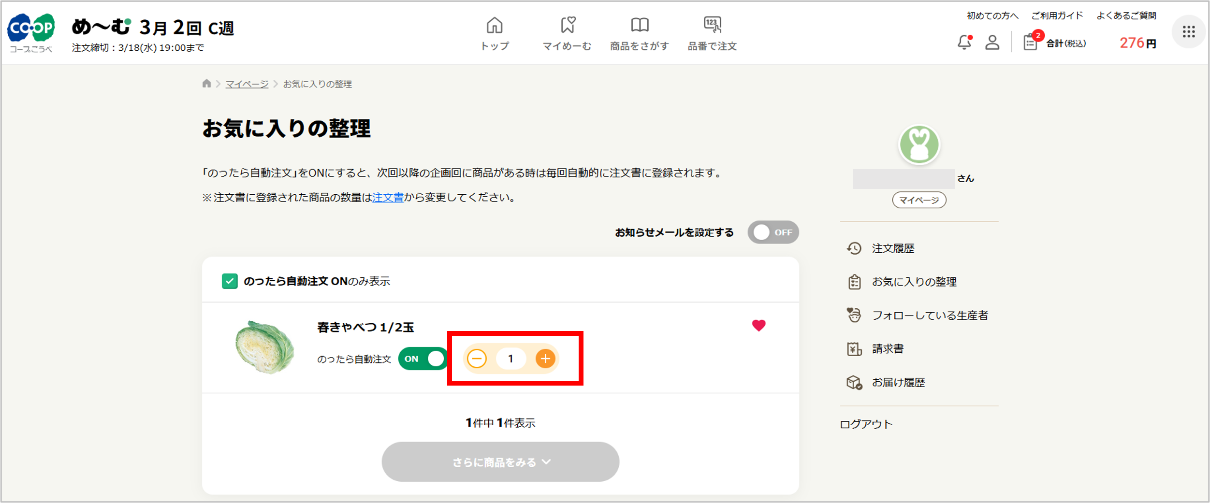Unfavorite 春きゃべつ via the heart icon
This screenshot has width=1210, height=503.
(x=759, y=326)
